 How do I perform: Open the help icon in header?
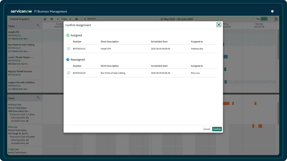pos(272,11)
